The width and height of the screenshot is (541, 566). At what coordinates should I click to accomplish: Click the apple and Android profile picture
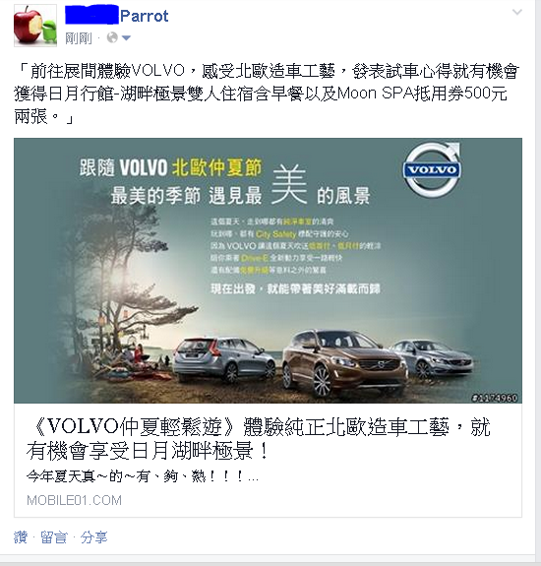pyautogui.click(x=35, y=26)
